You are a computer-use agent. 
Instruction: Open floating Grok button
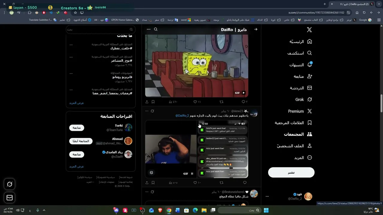[x=10, y=184]
